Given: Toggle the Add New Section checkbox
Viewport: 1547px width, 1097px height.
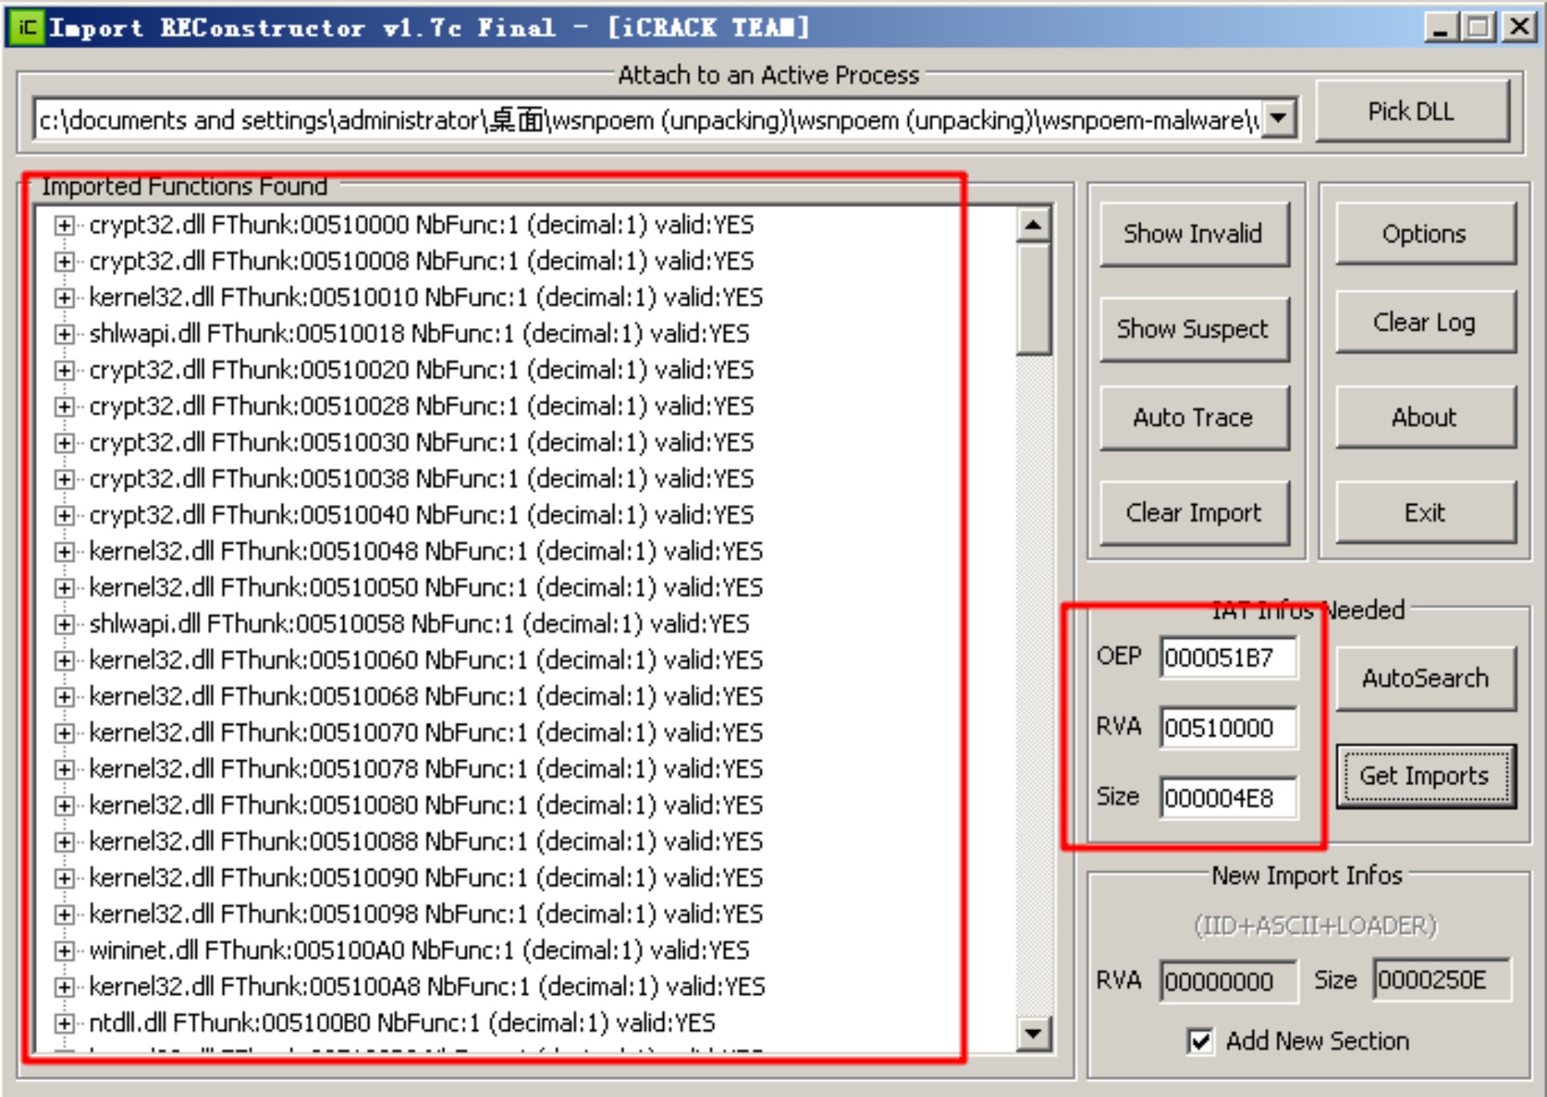Looking at the screenshot, I should point(1200,1041).
